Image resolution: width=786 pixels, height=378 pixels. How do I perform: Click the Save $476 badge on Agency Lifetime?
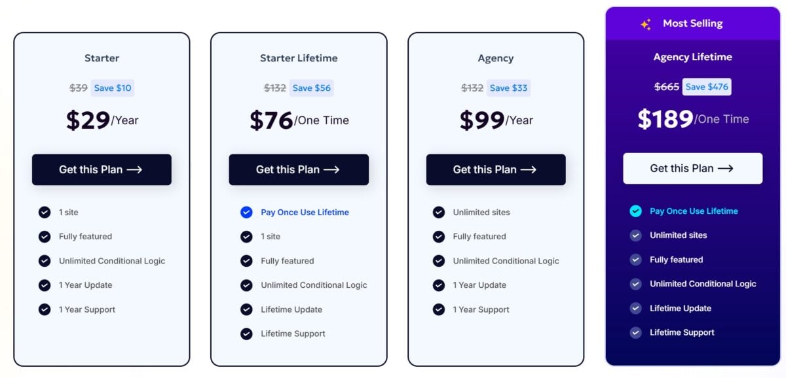[707, 86]
